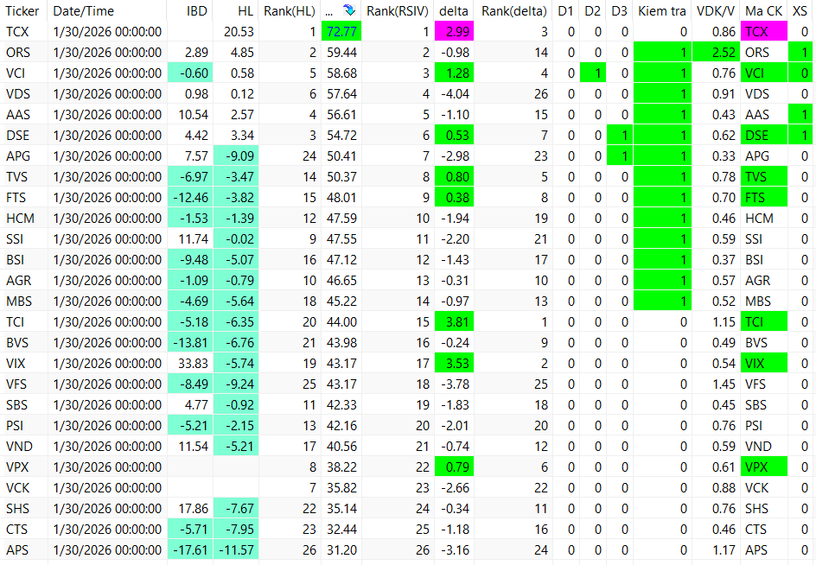Viewport: 816px width, 565px height.
Task: Click the highlighted 72.77 value in TCX row
Action: tap(341, 32)
